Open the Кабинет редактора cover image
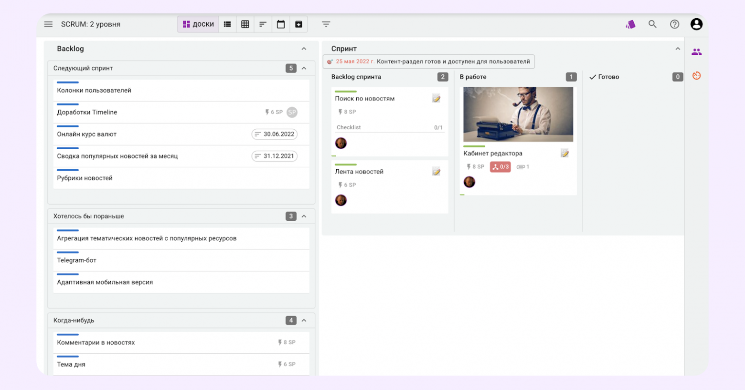The height and width of the screenshot is (390, 745). click(518, 114)
